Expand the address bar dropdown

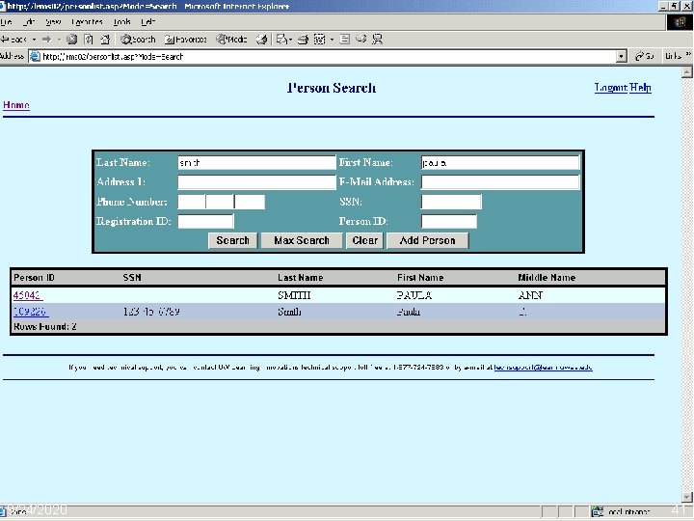coord(622,56)
